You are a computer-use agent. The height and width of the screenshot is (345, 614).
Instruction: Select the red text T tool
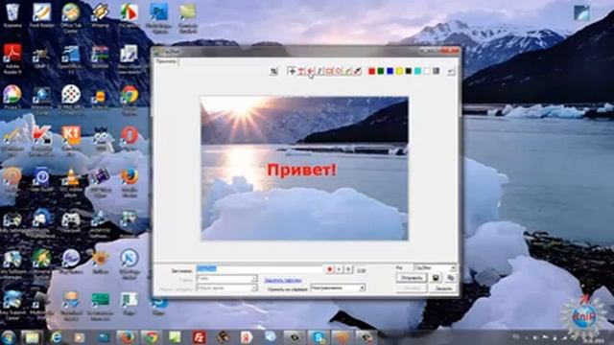coord(300,71)
